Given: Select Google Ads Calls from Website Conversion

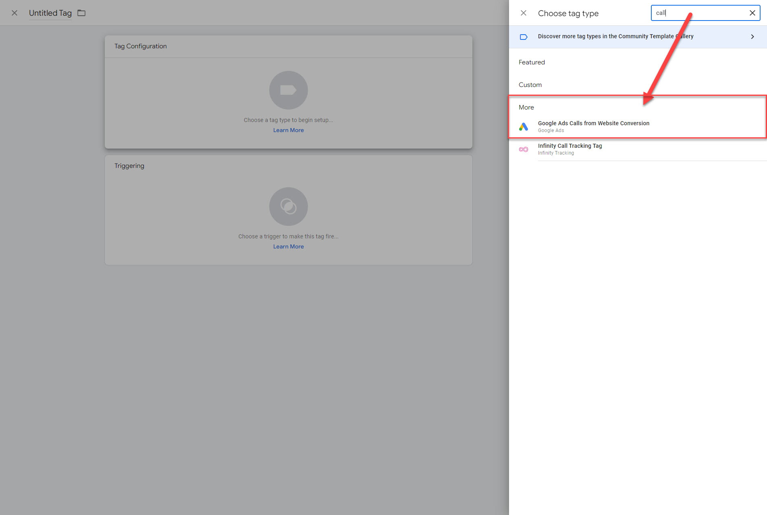Looking at the screenshot, I should [x=593, y=124].
